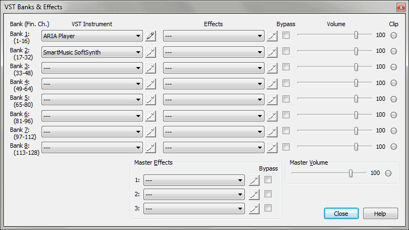Click the Master Volume slider handle
This screenshot has width=409, height=230.
click(x=351, y=173)
